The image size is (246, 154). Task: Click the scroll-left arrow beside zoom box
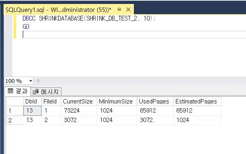pos(38,81)
